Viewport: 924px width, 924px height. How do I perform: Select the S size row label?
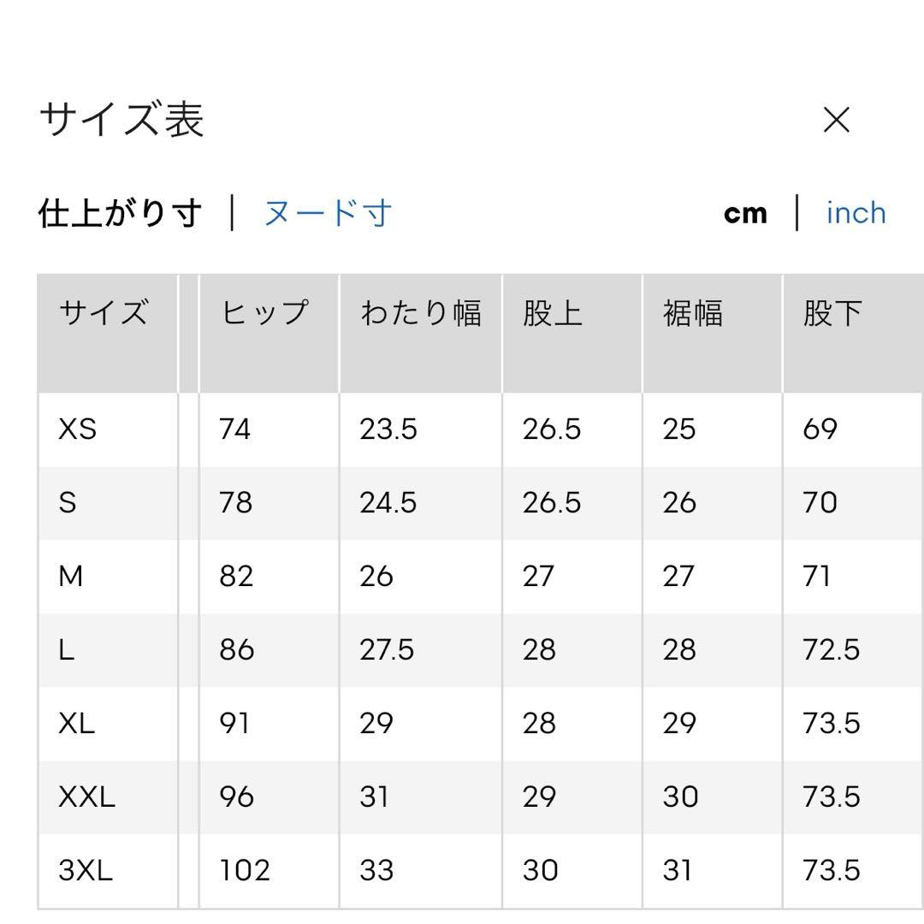[68, 503]
